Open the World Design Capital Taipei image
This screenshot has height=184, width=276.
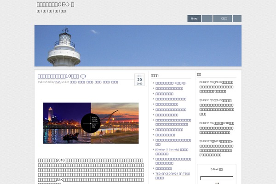pos(91,123)
